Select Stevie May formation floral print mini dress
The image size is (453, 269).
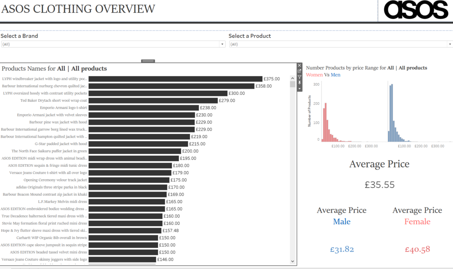(45, 223)
